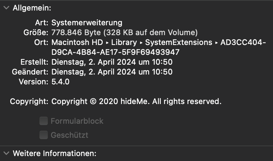Select SystemExtensions in the location path

click(179, 43)
